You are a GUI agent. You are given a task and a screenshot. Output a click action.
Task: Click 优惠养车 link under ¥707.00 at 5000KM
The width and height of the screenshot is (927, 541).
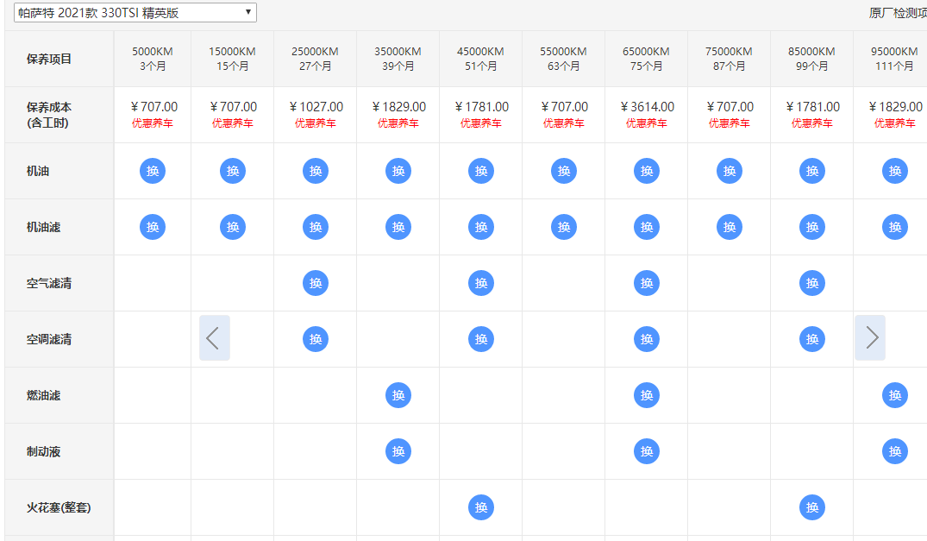pyautogui.click(x=153, y=123)
